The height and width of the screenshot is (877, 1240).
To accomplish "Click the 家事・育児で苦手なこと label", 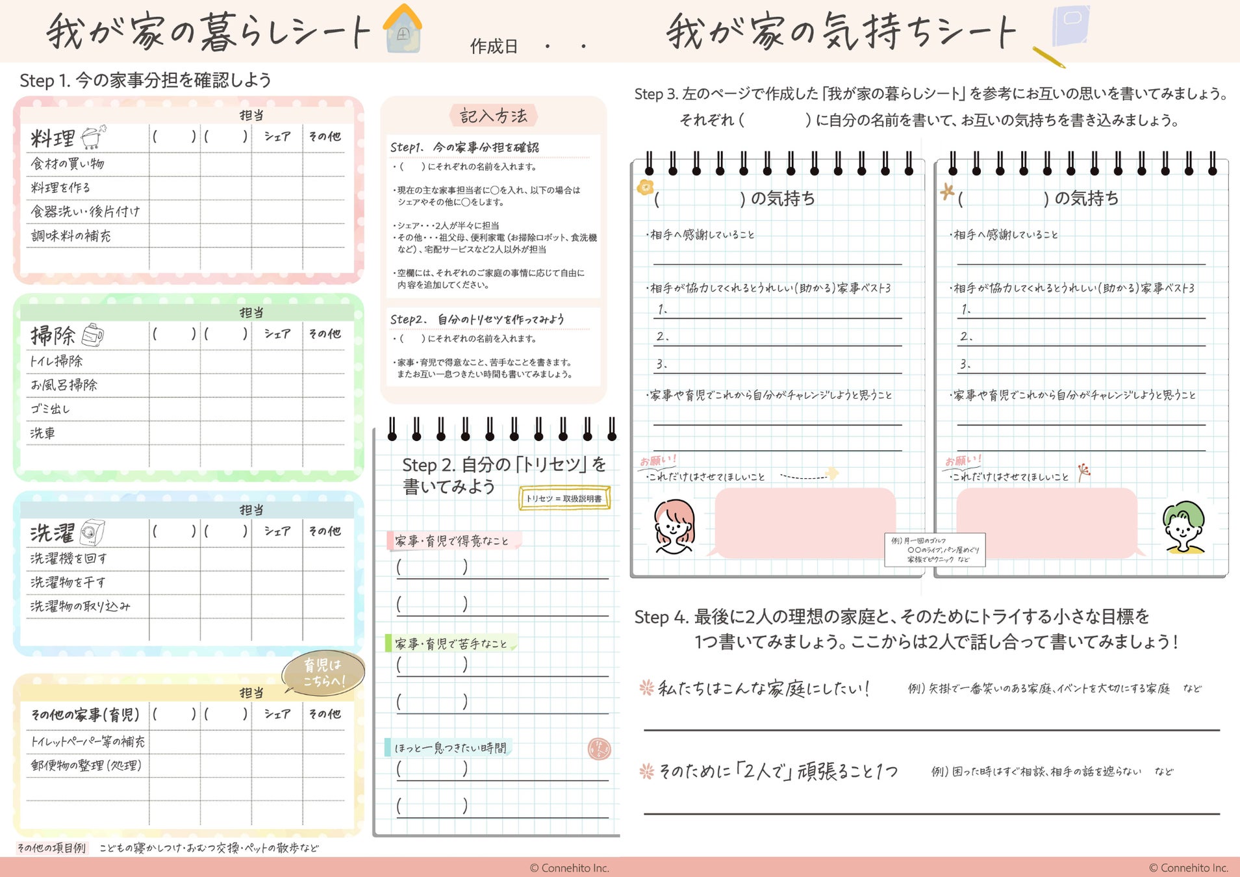I will [x=451, y=644].
